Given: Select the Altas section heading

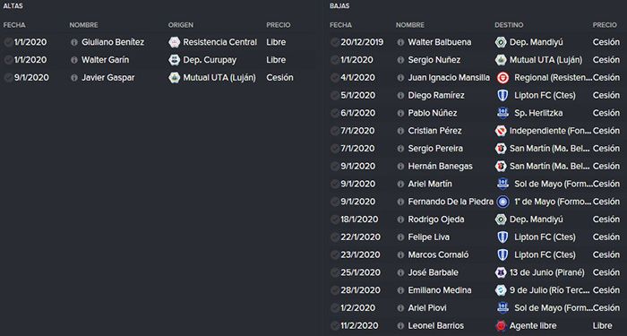Looking at the screenshot, I should point(13,6).
